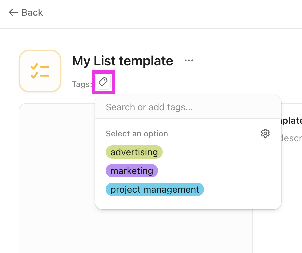Click the Tags label
302x253 pixels.
(x=81, y=84)
